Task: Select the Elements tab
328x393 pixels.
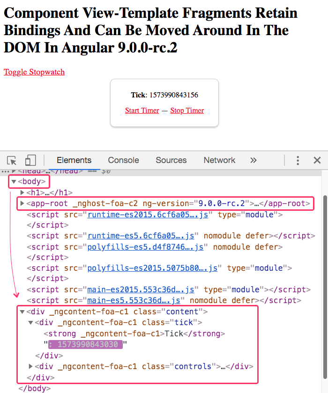Action: tap(74, 160)
